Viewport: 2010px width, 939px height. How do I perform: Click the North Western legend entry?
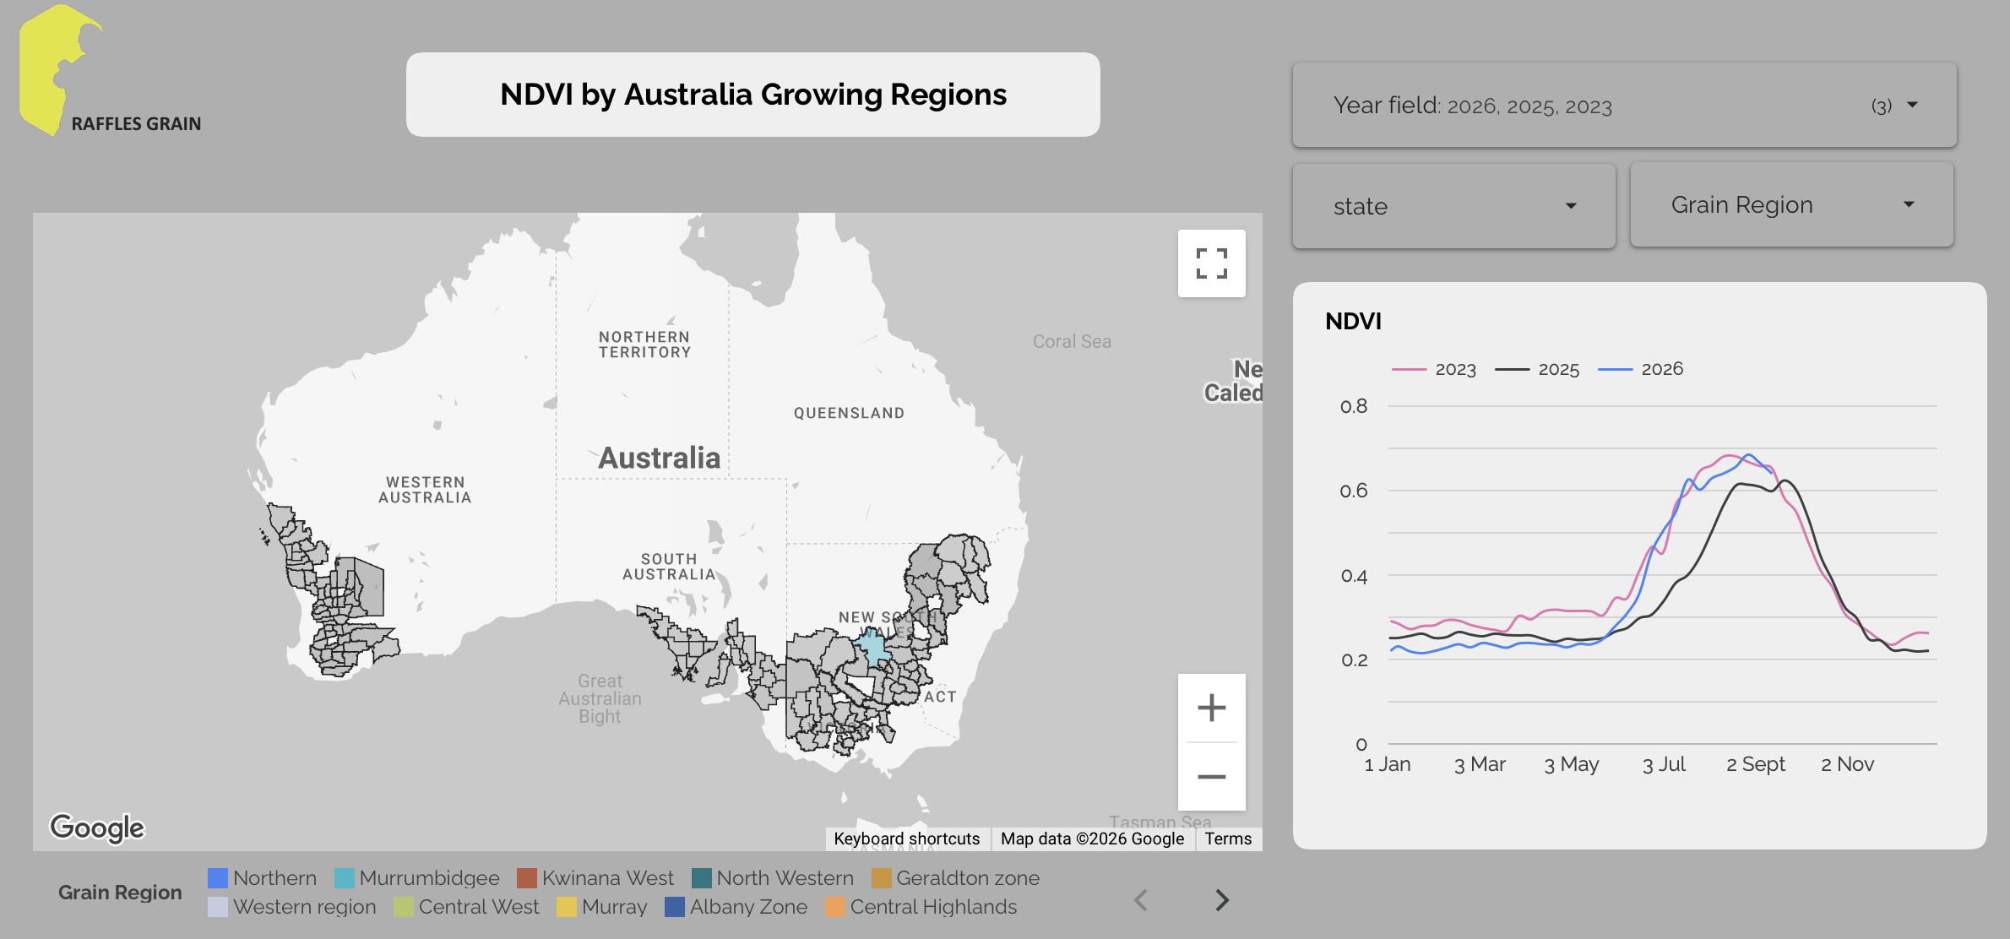(773, 878)
